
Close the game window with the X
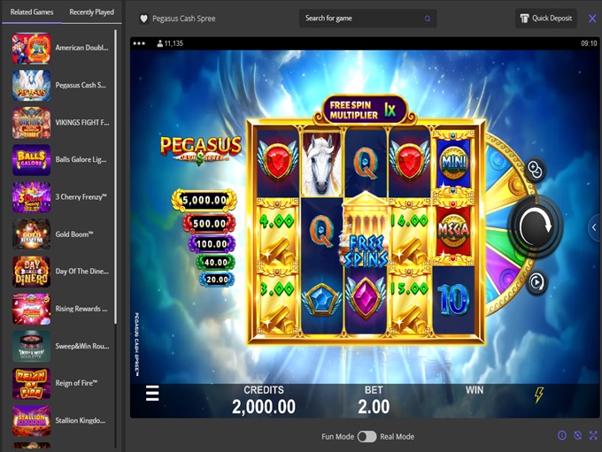pyautogui.click(x=592, y=19)
